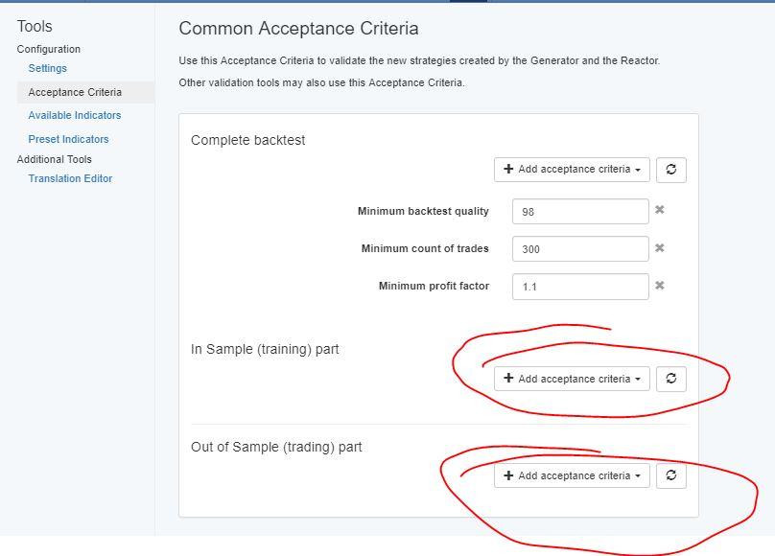Open the Available Indicators page
The image size is (775, 556).
pos(75,115)
